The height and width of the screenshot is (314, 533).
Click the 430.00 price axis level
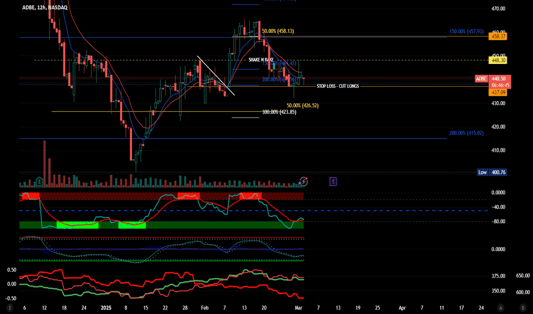[x=498, y=103]
